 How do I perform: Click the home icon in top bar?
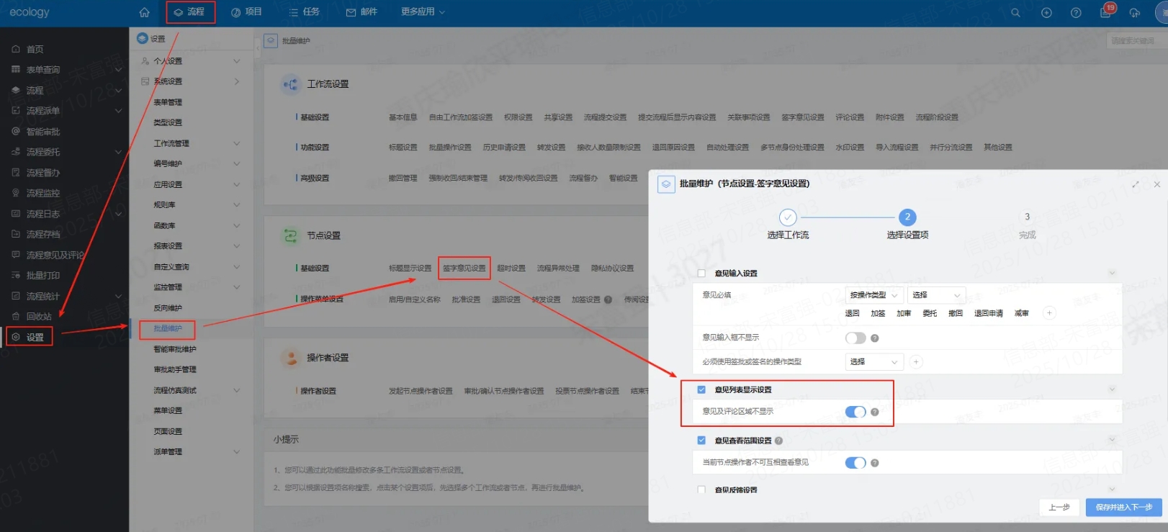click(x=144, y=12)
